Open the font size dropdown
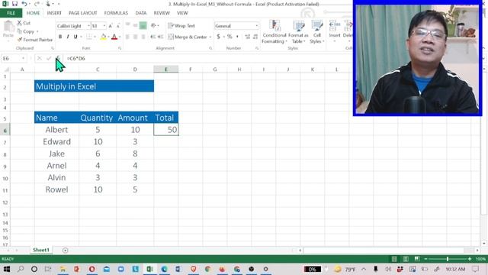The height and width of the screenshot is (275, 488). coord(104,26)
